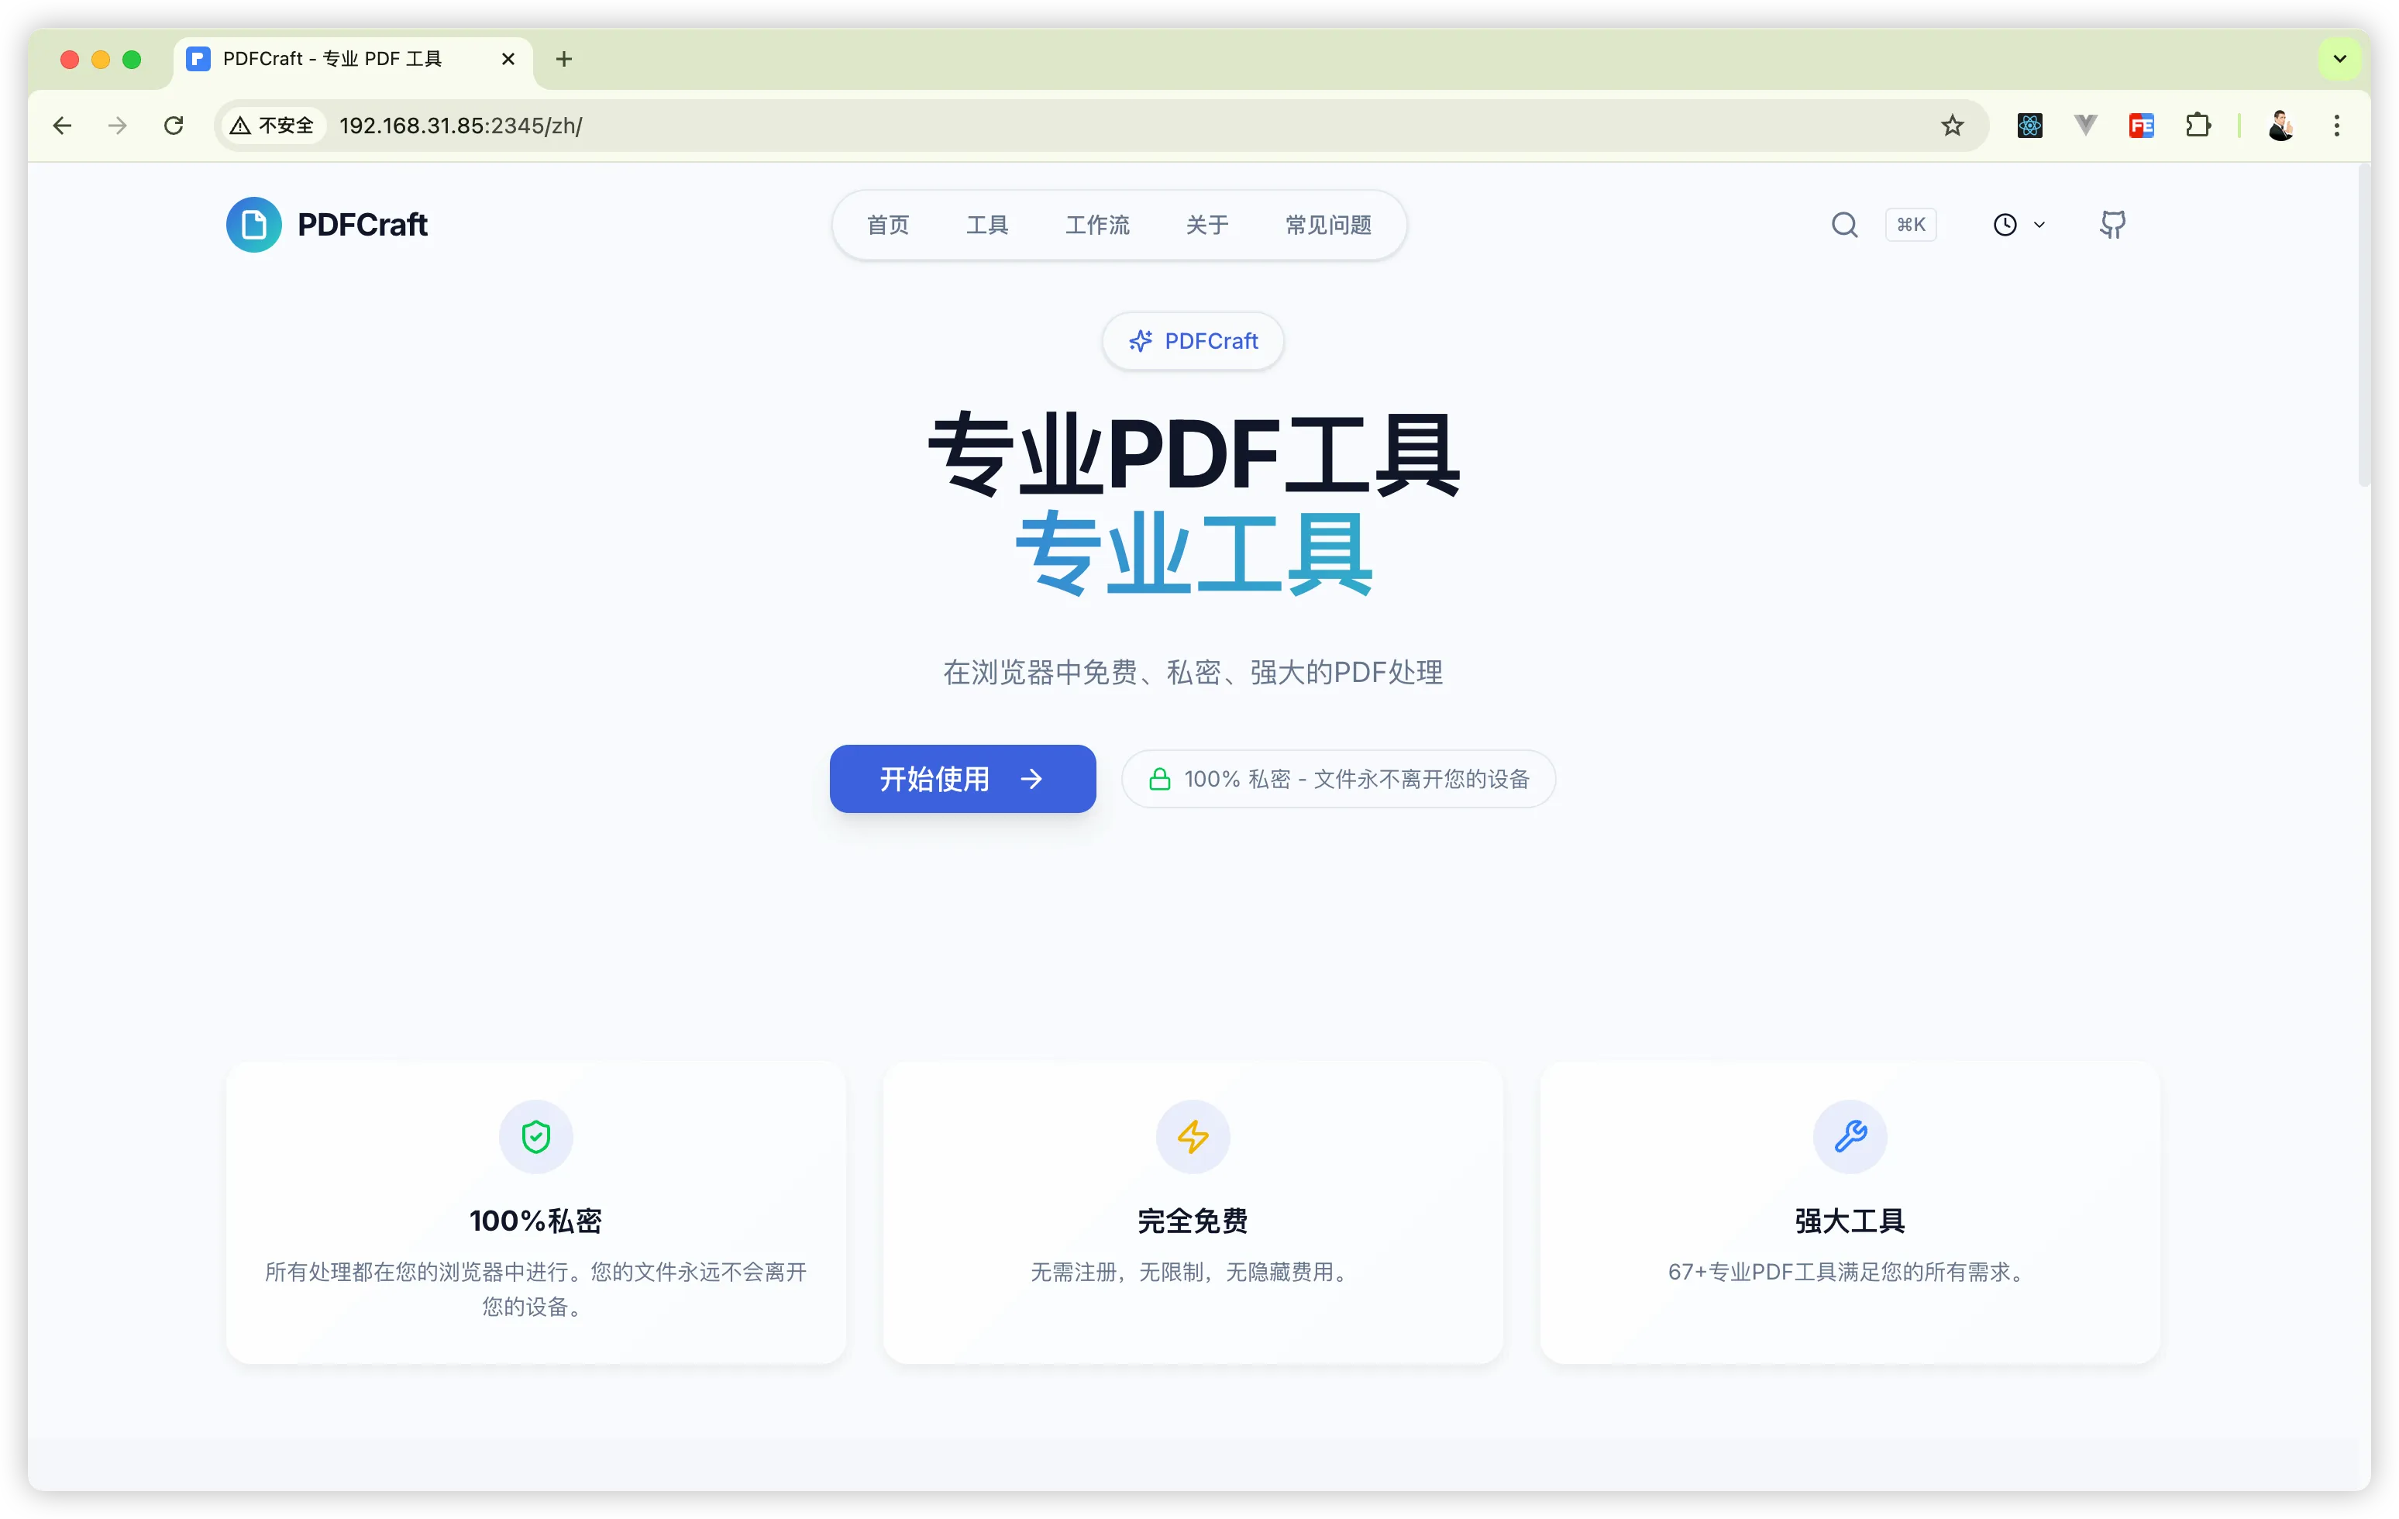Close the PDFCraft browser tab

tap(508, 59)
